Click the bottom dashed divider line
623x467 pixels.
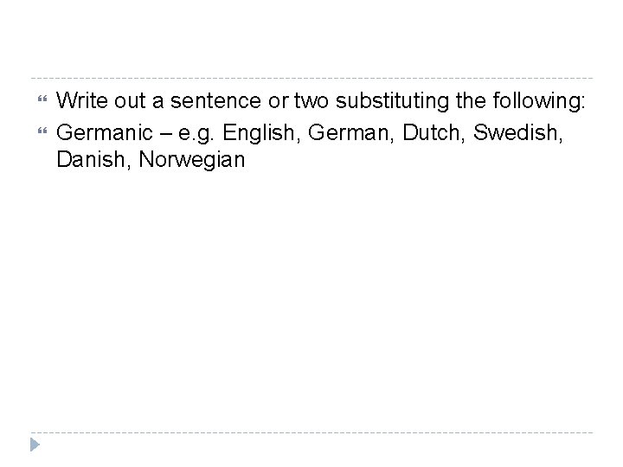tap(311, 432)
